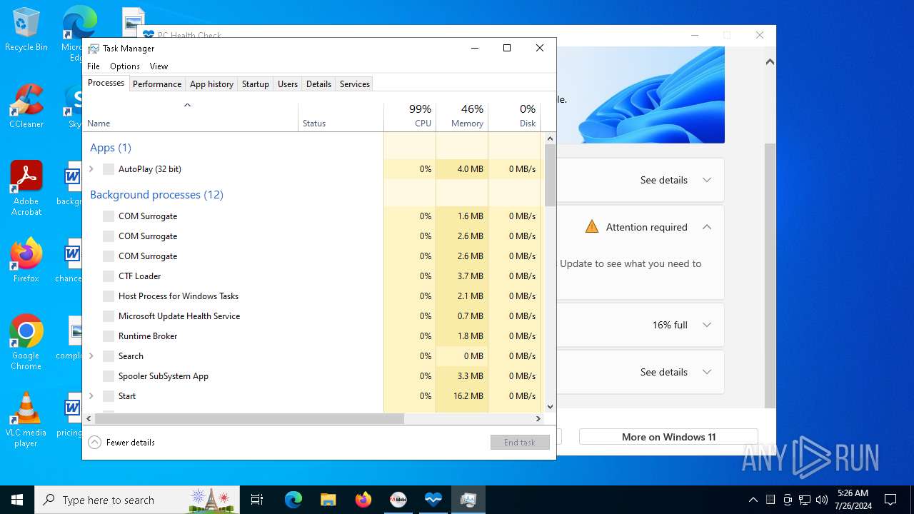Open Microsoft Edge from the taskbar
The height and width of the screenshot is (514, 914).
point(293,500)
